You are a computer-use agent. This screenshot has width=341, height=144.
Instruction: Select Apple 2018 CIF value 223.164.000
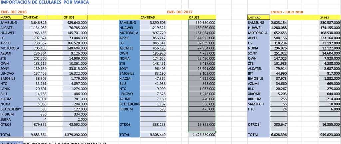pyautogui.click(x=330, y=38)
